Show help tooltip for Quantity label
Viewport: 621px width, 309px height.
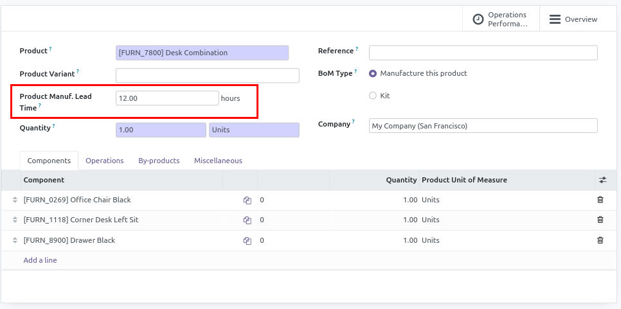coord(53,125)
